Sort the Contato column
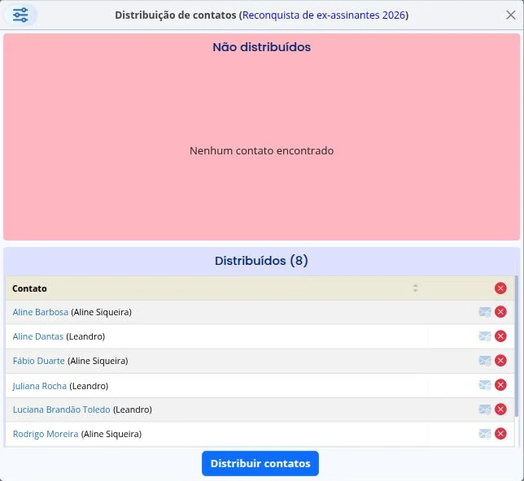 (x=416, y=288)
